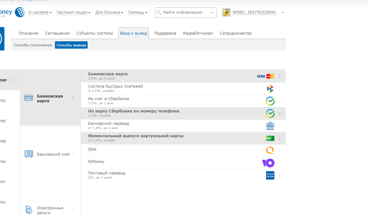The height and width of the screenshot is (217, 368).
Task: Click the fast payments system logo
Action: click(270, 89)
